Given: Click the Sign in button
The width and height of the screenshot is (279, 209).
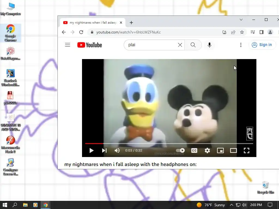Looking at the screenshot, I should click(x=262, y=45).
